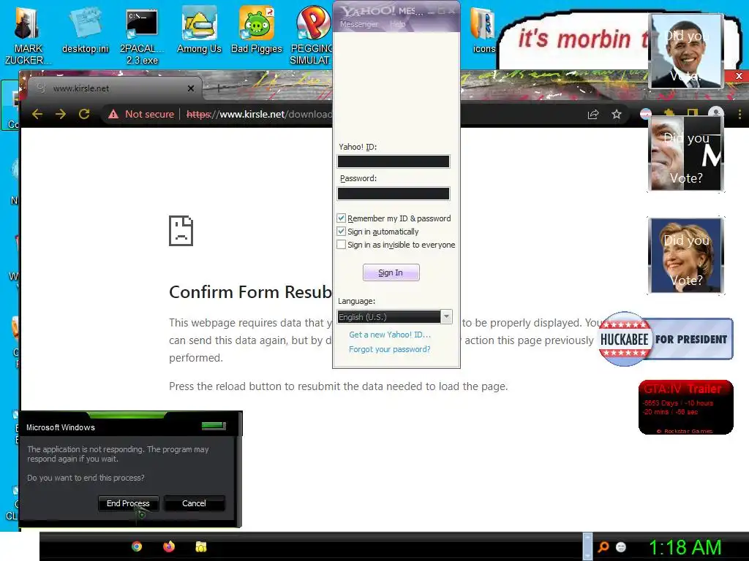Image resolution: width=749 pixels, height=561 pixels.
Task: Click the Not secure warning indicator
Action: pos(141,114)
